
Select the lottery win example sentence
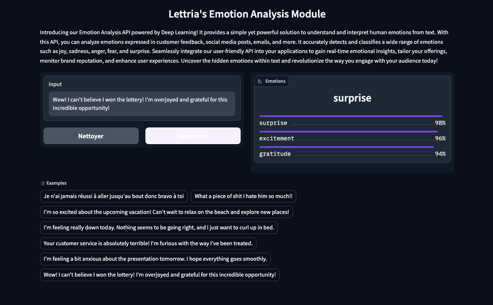tap(160, 274)
